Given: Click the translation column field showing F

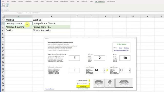Looking at the screenshot, I should (x=74, y=70).
